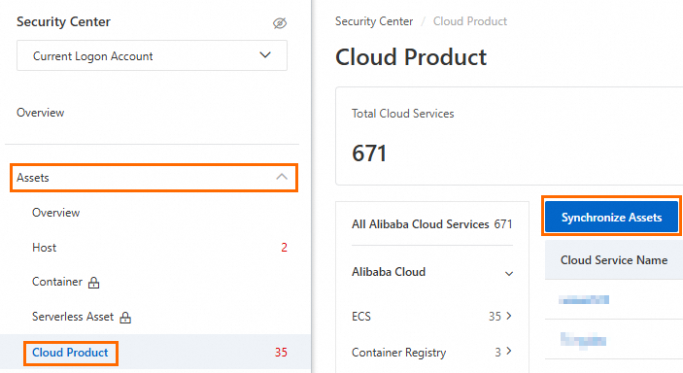Expand the Container Registry row arrow
The height and width of the screenshot is (373, 683).
pos(509,352)
